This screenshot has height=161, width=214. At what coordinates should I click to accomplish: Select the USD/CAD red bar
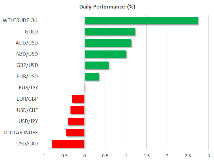68,144
